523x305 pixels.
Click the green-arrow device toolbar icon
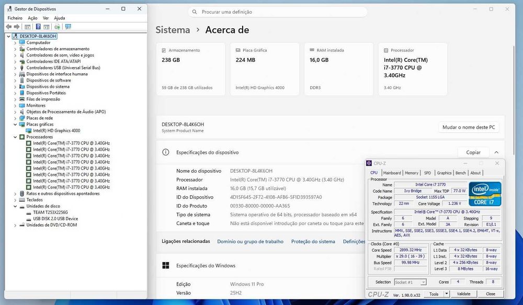click(57, 27)
